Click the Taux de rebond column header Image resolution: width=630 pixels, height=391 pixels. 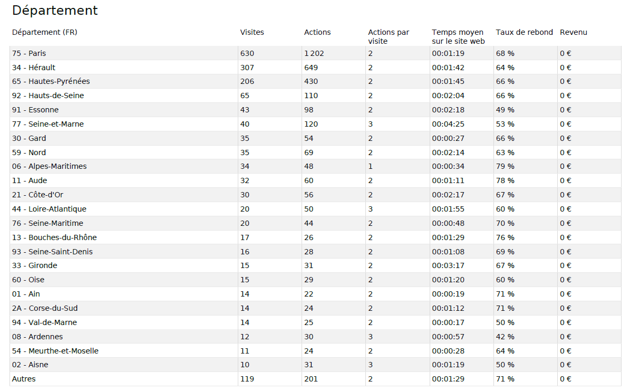pos(524,32)
